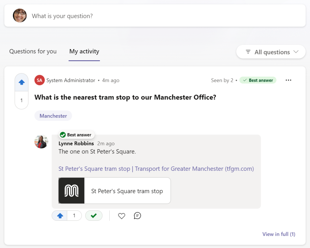Click the chevron on All questions filter
This screenshot has width=310, height=248.
296,52
